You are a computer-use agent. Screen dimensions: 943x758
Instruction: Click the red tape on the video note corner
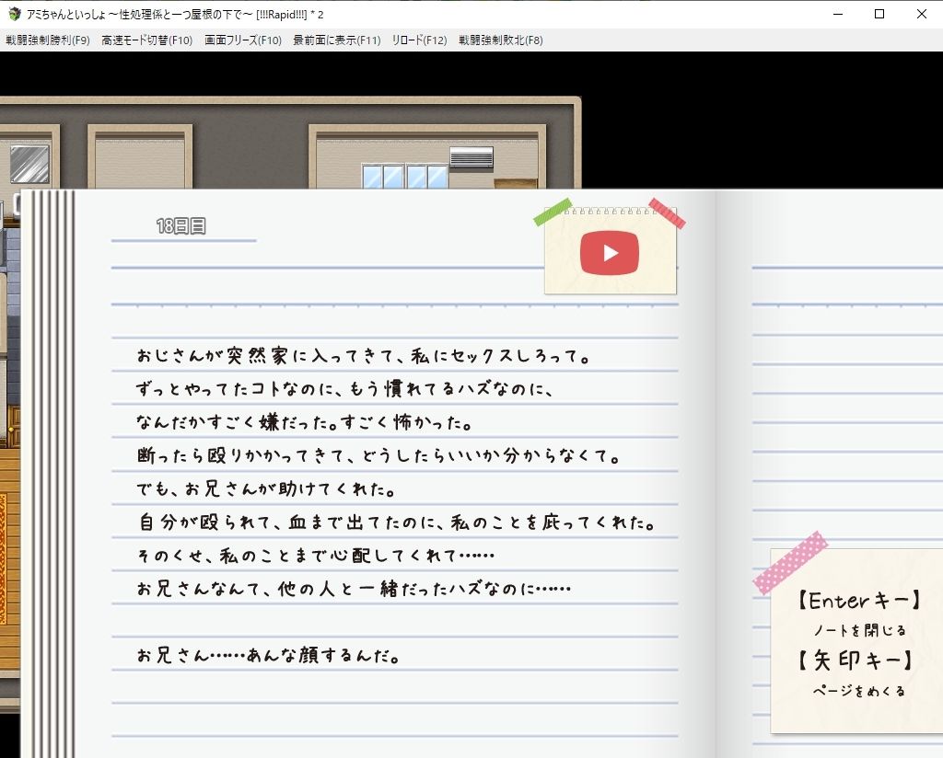pyautogui.click(x=667, y=212)
